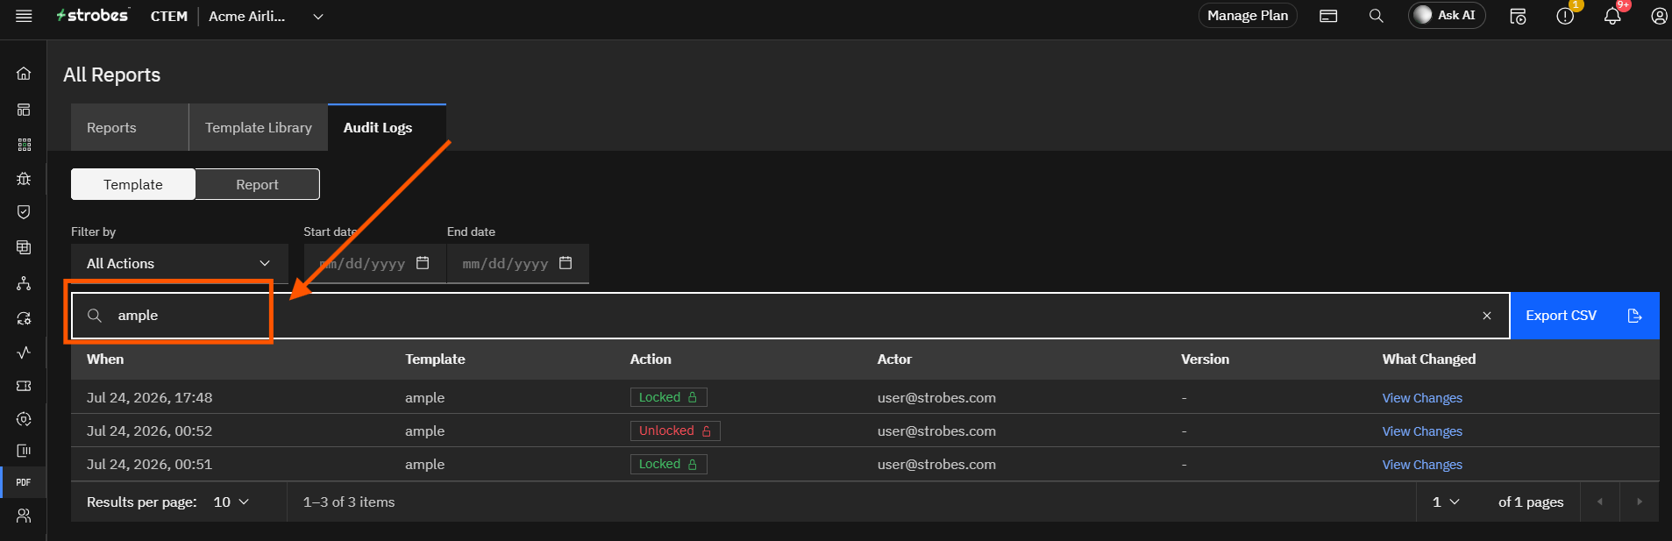Export the audit logs as CSV
Screen dimensions: 1672x541
pyautogui.click(x=1584, y=316)
